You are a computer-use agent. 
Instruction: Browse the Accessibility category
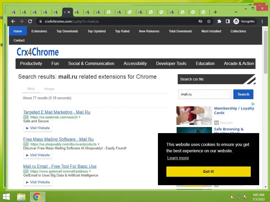pos(135,63)
